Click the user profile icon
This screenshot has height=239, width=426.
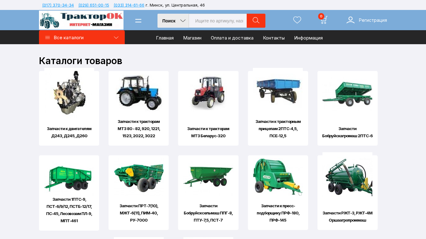[x=351, y=20]
